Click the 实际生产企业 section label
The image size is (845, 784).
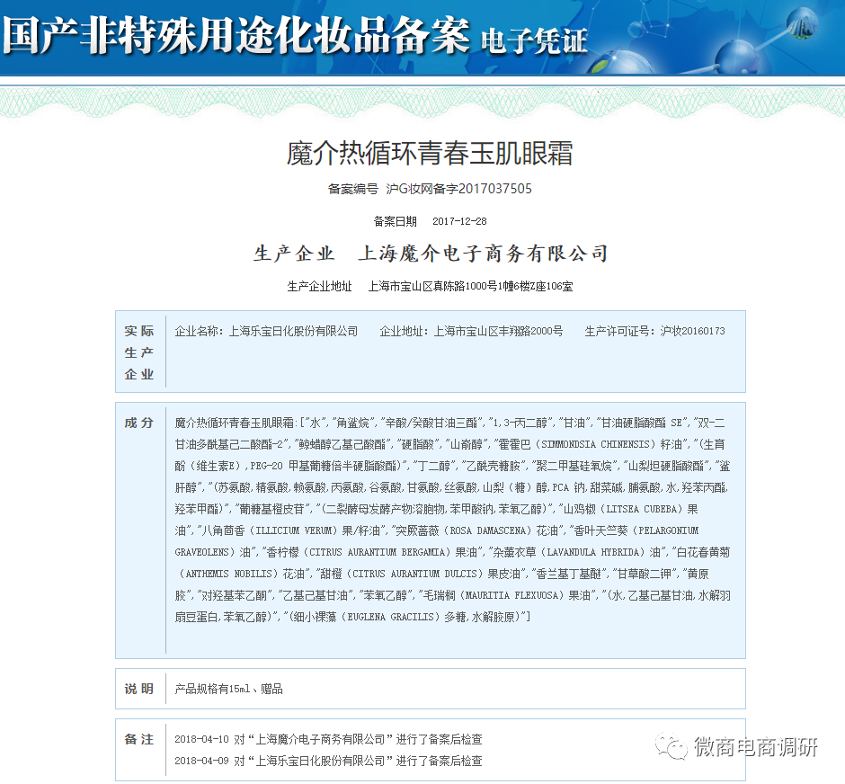coord(139,352)
